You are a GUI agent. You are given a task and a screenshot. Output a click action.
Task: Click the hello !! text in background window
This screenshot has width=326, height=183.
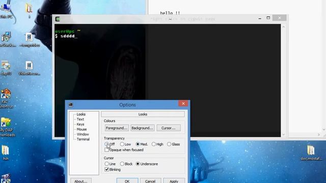coord(170,13)
